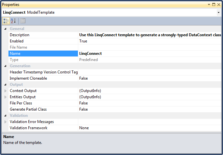
Task: Select the Context Output property label
Action: click(x=23, y=91)
